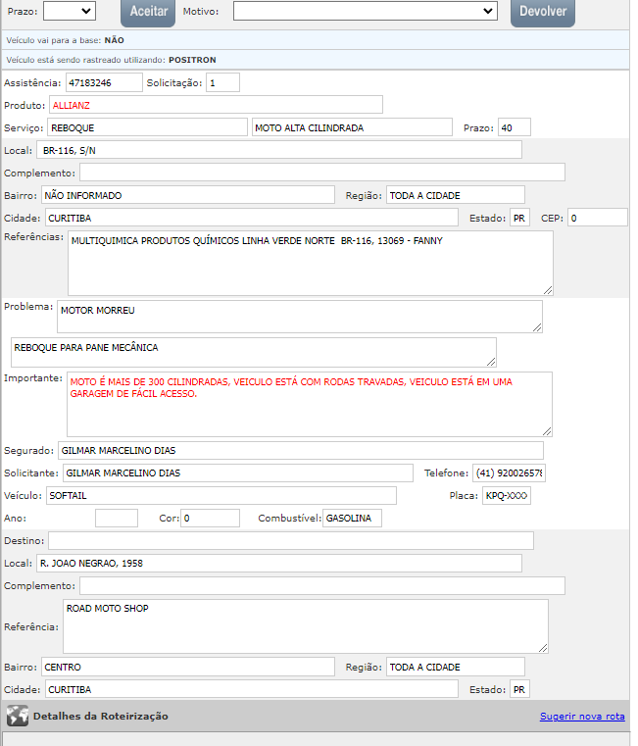Click the Telefone input field
Viewport: 638px width, 746px height.
[509, 472]
